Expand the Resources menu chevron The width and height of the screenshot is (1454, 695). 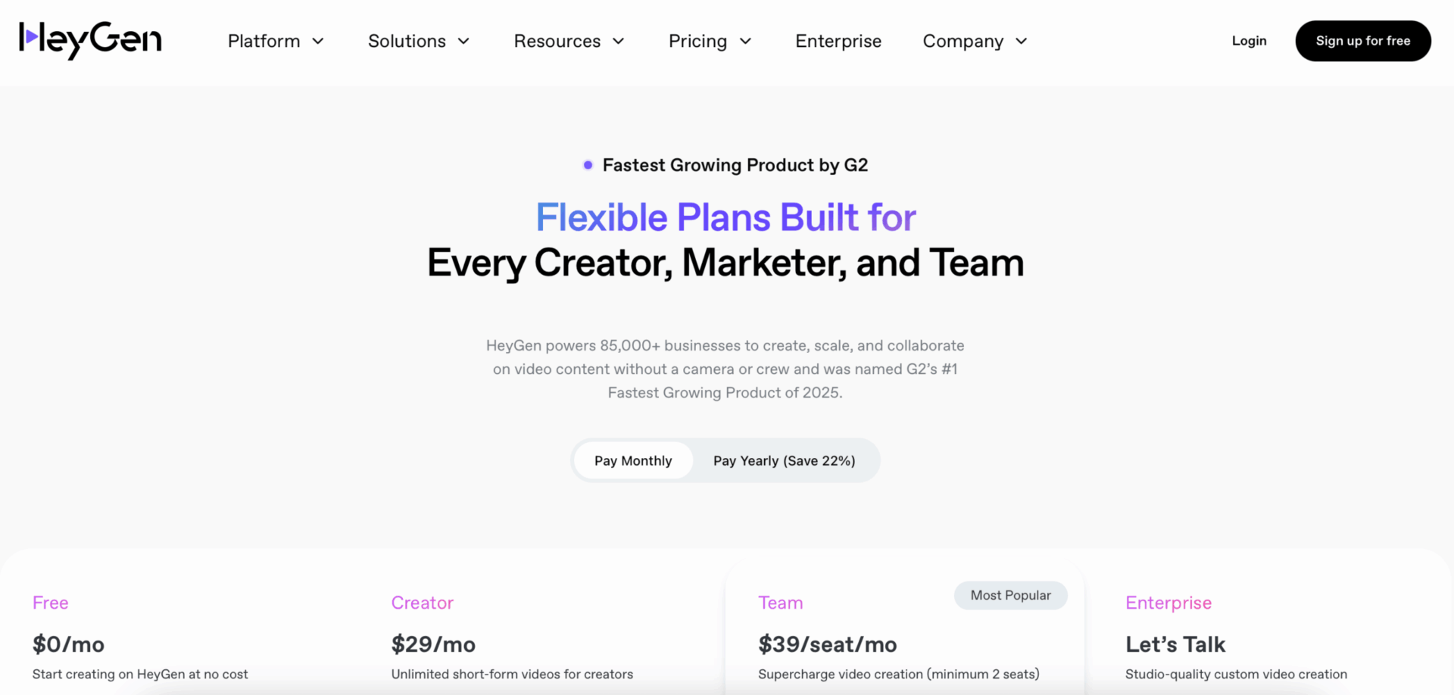618,41
